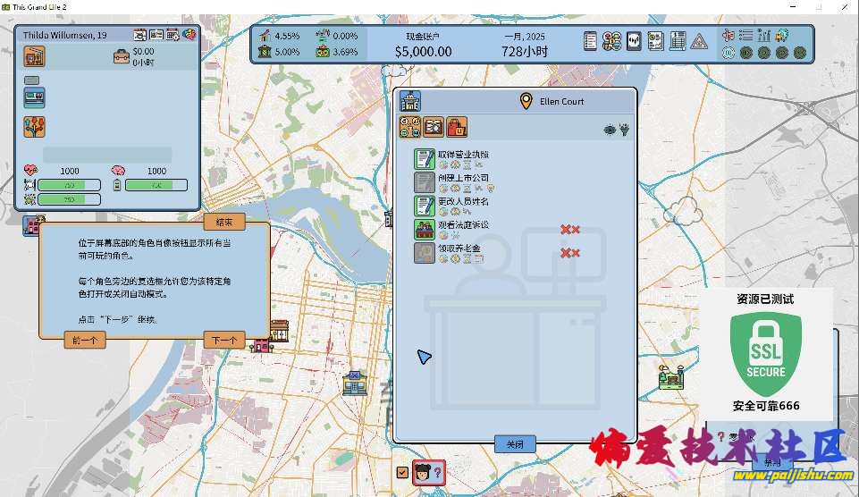Open the bar chart statistics icon in top bar
Image resolution: width=859 pixels, height=497 pixels.
(763, 36)
